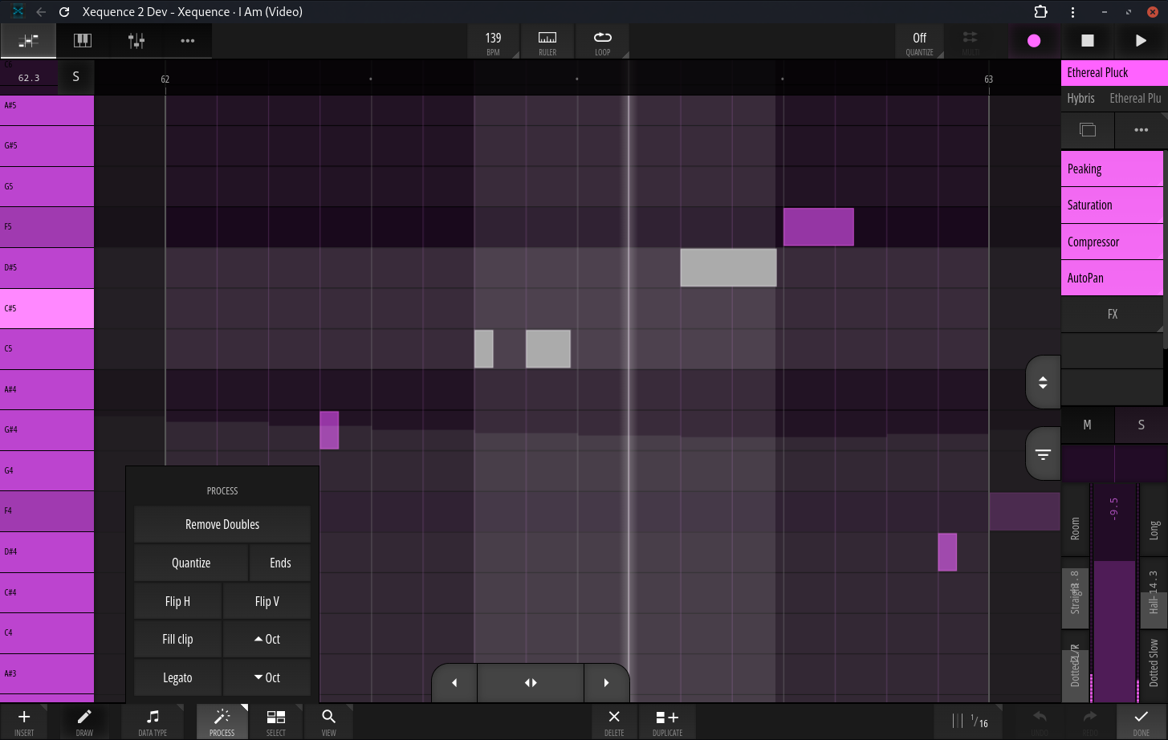Open the top-left more options menu
The image size is (1168, 740).
pos(188,41)
